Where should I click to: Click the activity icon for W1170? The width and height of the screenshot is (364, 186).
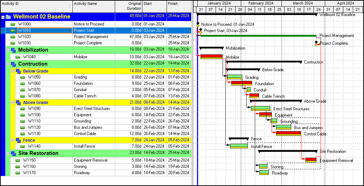click(x=17, y=173)
